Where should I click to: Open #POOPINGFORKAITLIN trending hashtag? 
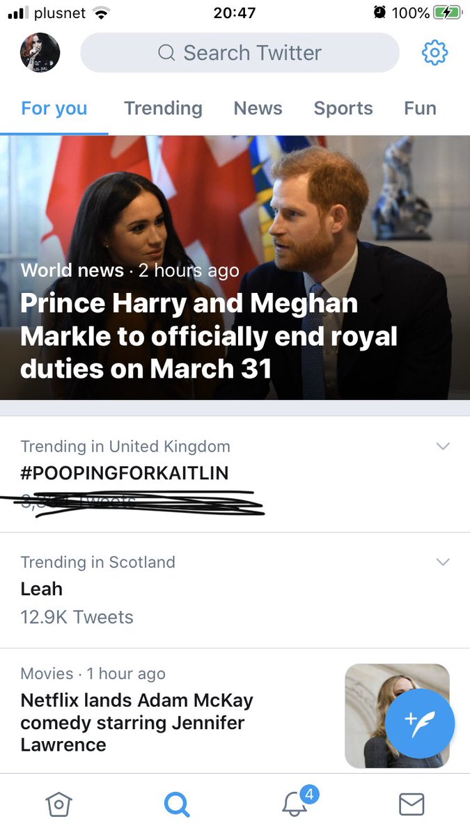click(x=125, y=473)
